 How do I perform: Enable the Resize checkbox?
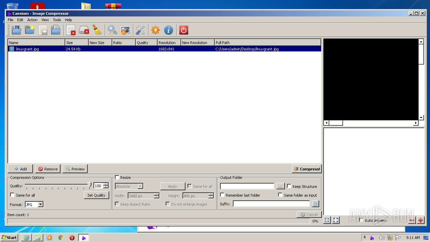pos(117,177)
